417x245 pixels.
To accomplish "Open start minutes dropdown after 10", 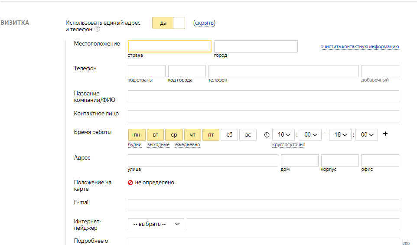I will pos(310,135).
